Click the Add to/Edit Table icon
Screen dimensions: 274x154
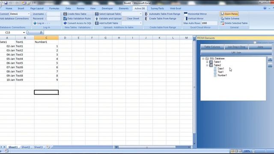tap(97, 23)
